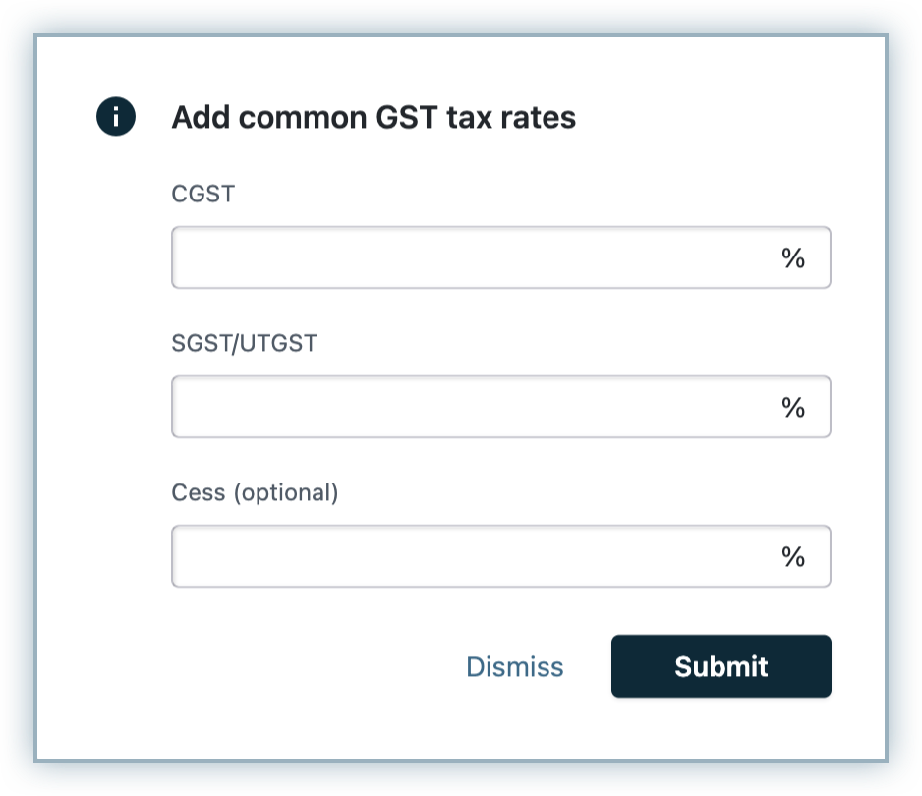The image size is (922, 796).
Task: Click the percent symbol in Cess field
Action: tap(793, 556)
